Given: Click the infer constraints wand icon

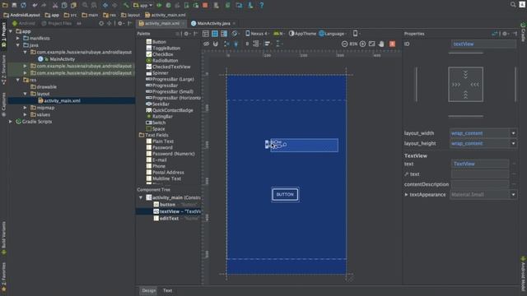Looking at the screenshot, I should [236, 44].
